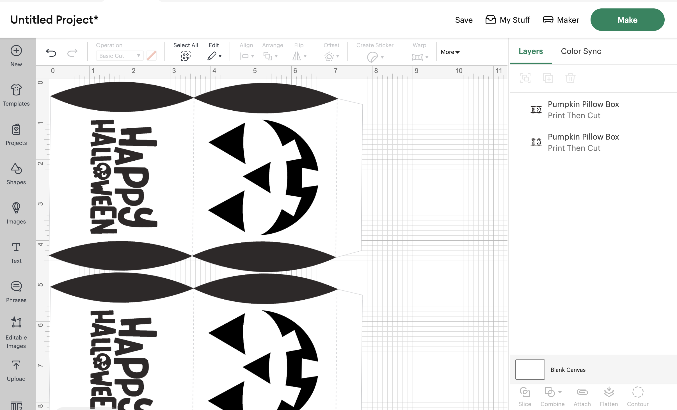Open the Images library

(16, 213)
